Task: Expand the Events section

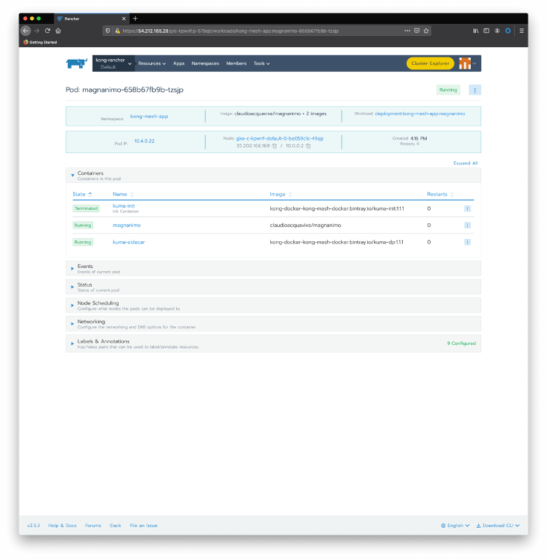Action: [x=73, y=267]
